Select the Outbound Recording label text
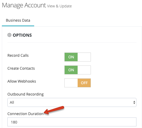This screenshot has height=128, width=142. pos(25,94)
